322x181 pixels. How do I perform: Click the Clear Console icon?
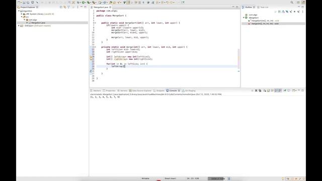(x=265, y=90)
